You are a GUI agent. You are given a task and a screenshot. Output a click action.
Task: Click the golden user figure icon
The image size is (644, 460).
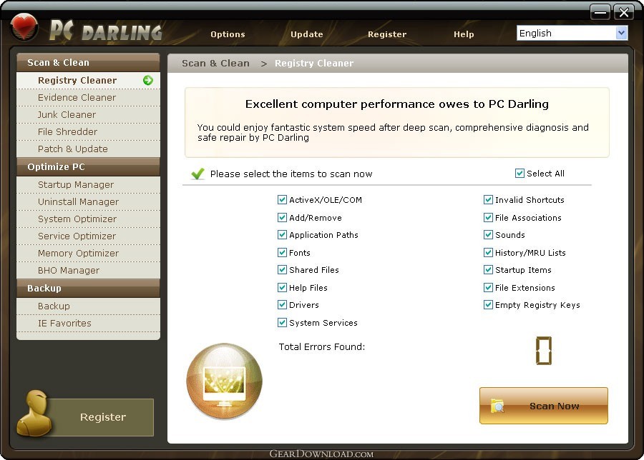pyautogui.click(x=34, y=414)
